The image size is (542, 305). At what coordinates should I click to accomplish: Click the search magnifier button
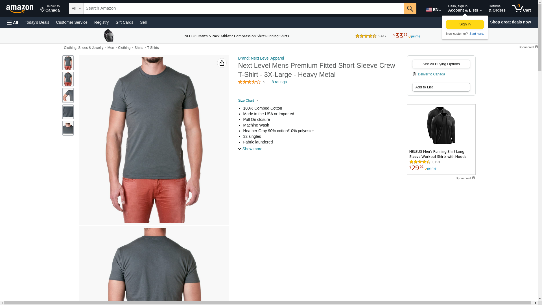point(410,8)
